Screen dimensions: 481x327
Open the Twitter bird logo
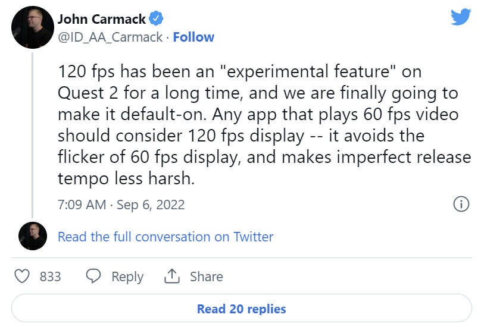460,17
